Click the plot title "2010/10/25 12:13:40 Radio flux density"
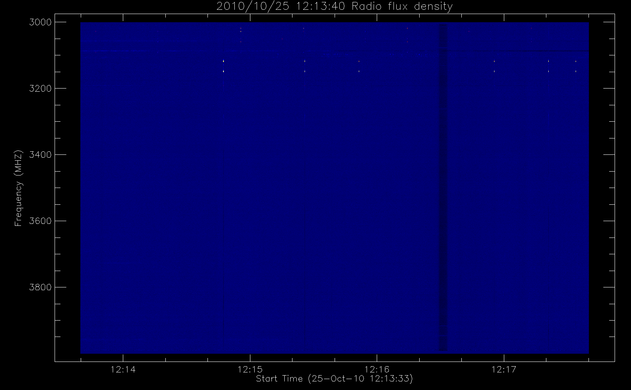631x390 pixels. pyautogui.click(x=334, y=7)
